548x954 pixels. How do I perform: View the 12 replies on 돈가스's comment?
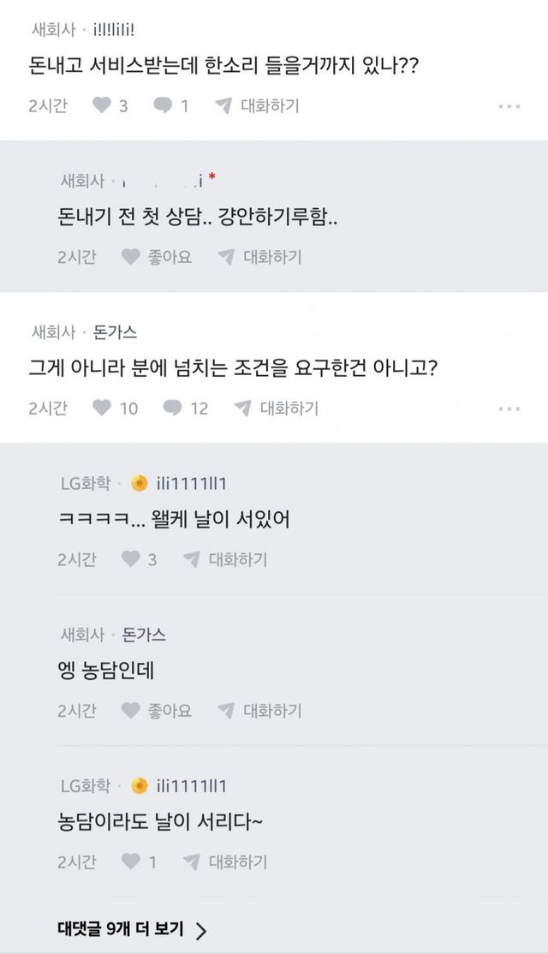tap(185, 408)
